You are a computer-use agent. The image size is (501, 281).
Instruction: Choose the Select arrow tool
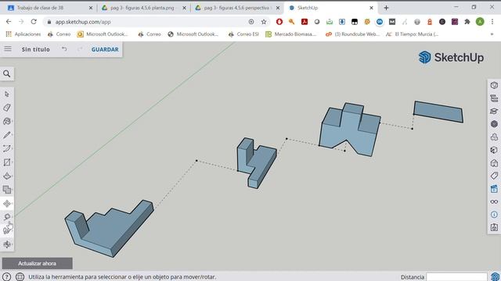click(x=7, y=94)
